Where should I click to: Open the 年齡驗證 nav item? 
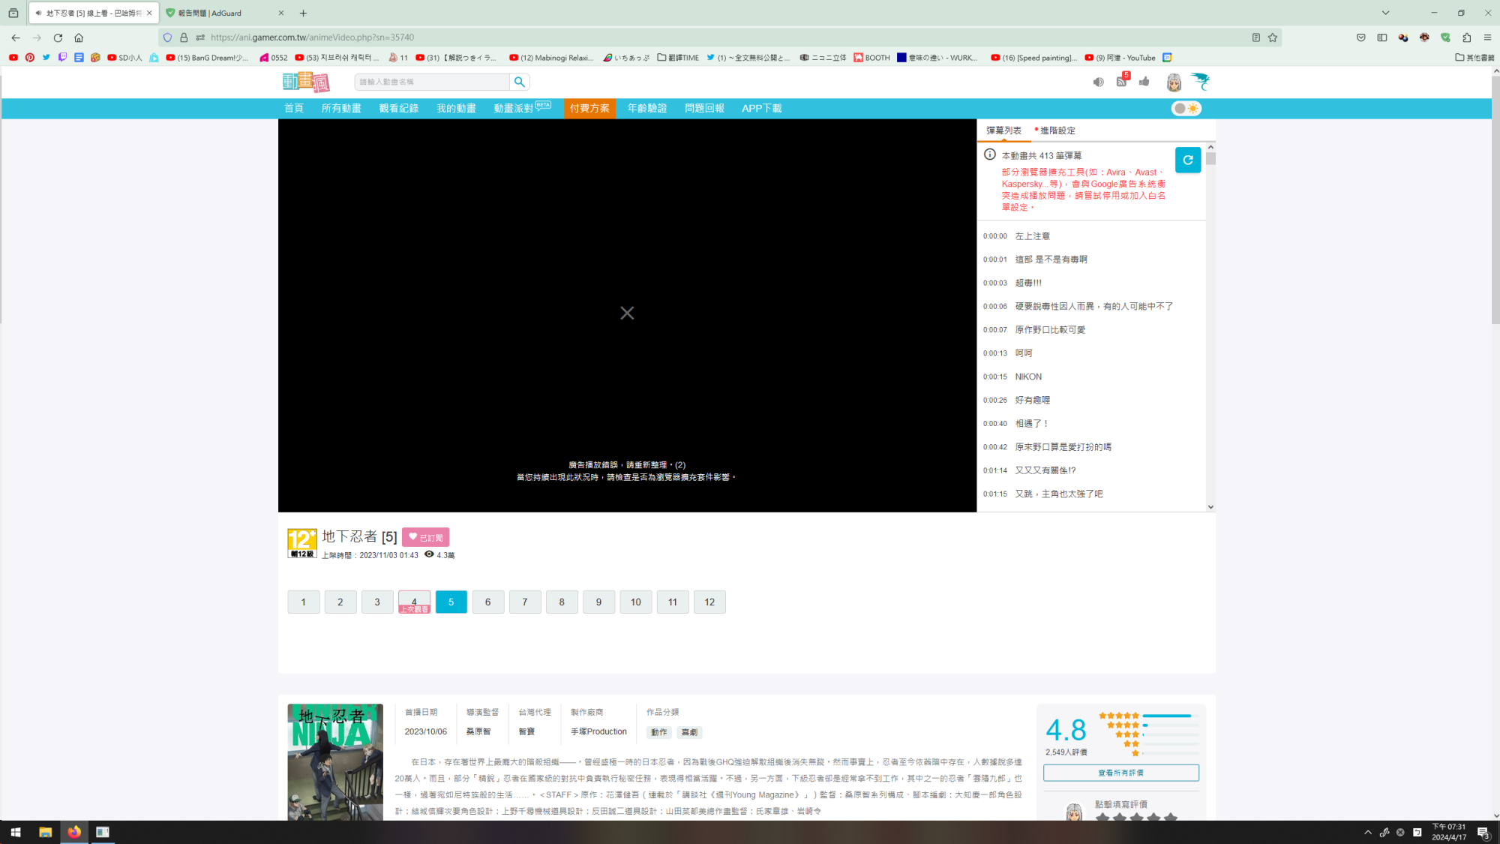(x=647, y=109)
